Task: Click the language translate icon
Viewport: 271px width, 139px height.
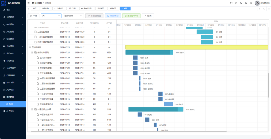Action: [x=246, y=3]
